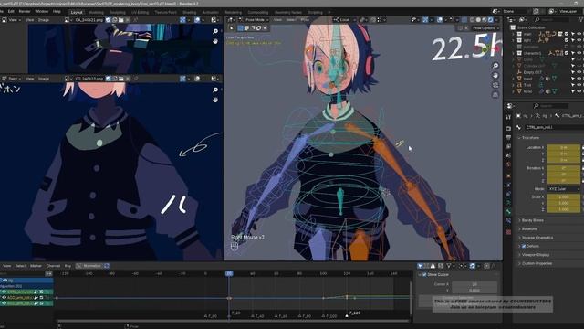584x329 pixels.
Task: Open the Key menu in graph editor
Action: tap(68, 266)
